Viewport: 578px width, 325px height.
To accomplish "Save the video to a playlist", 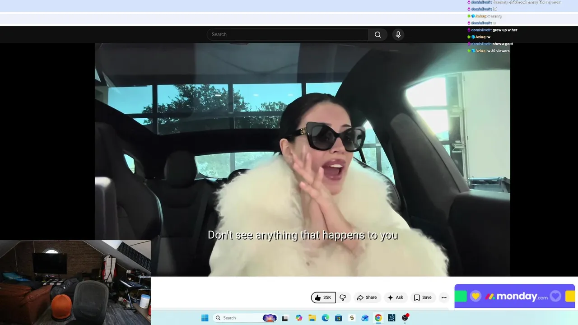I will pyautogui.click(x=423, y=297).
